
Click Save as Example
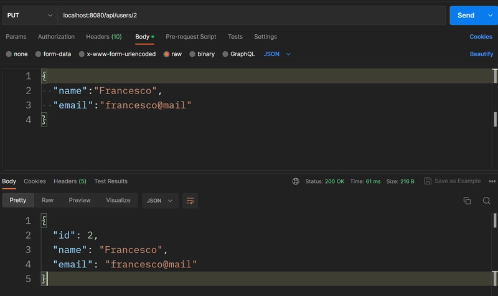tap(453, 181)
